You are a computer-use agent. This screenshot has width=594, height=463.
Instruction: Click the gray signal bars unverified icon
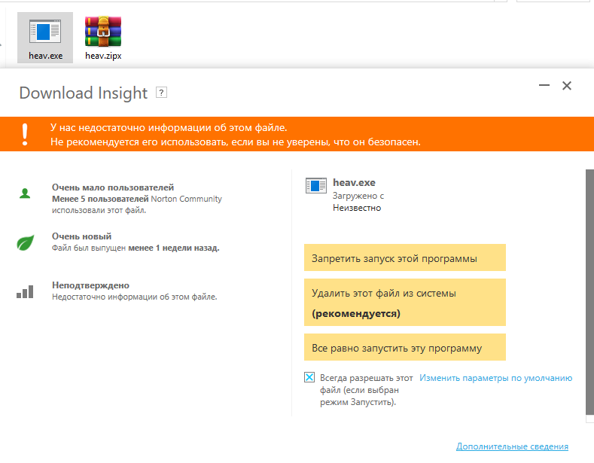click(x=25, y=291)
